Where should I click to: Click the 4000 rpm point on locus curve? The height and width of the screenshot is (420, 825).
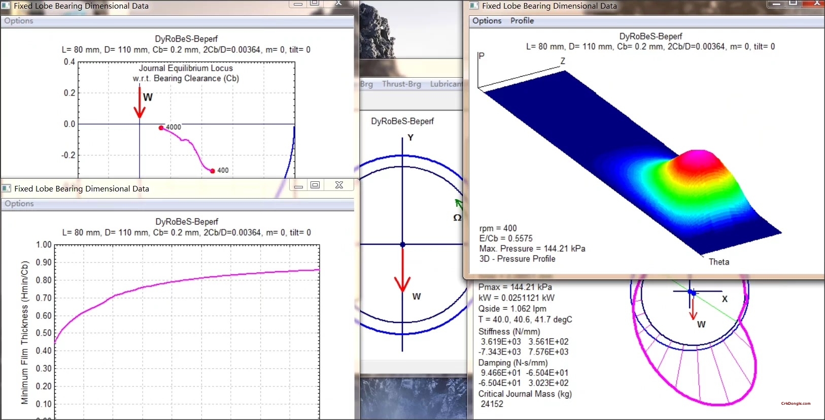(161, 128)
